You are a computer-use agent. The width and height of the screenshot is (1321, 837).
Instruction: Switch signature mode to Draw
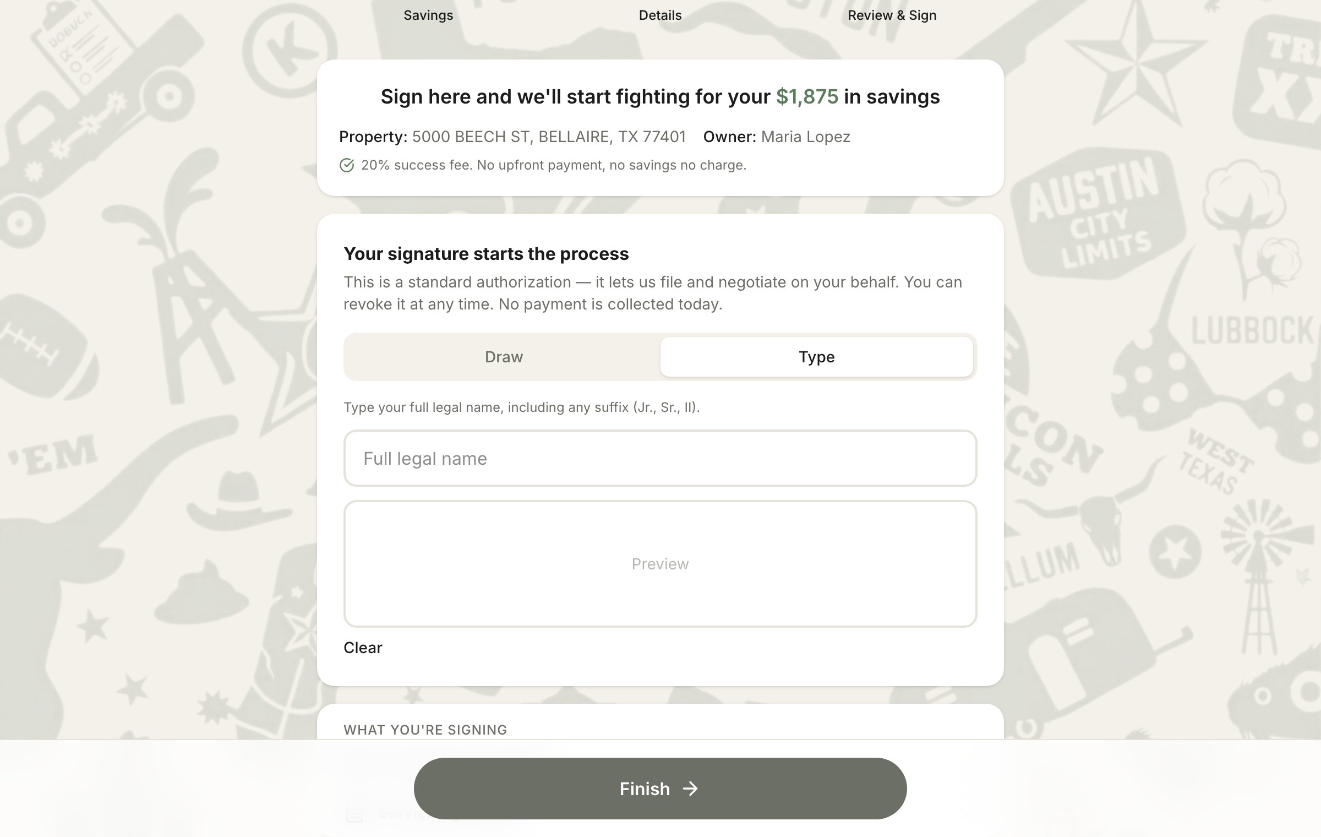click(x=504, y=357)
